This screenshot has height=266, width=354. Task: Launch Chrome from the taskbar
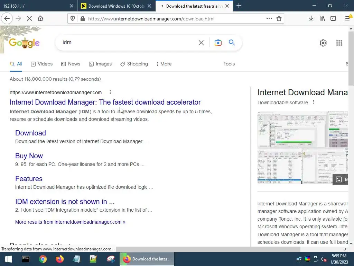pyautogui.click(x=43, y=259)
